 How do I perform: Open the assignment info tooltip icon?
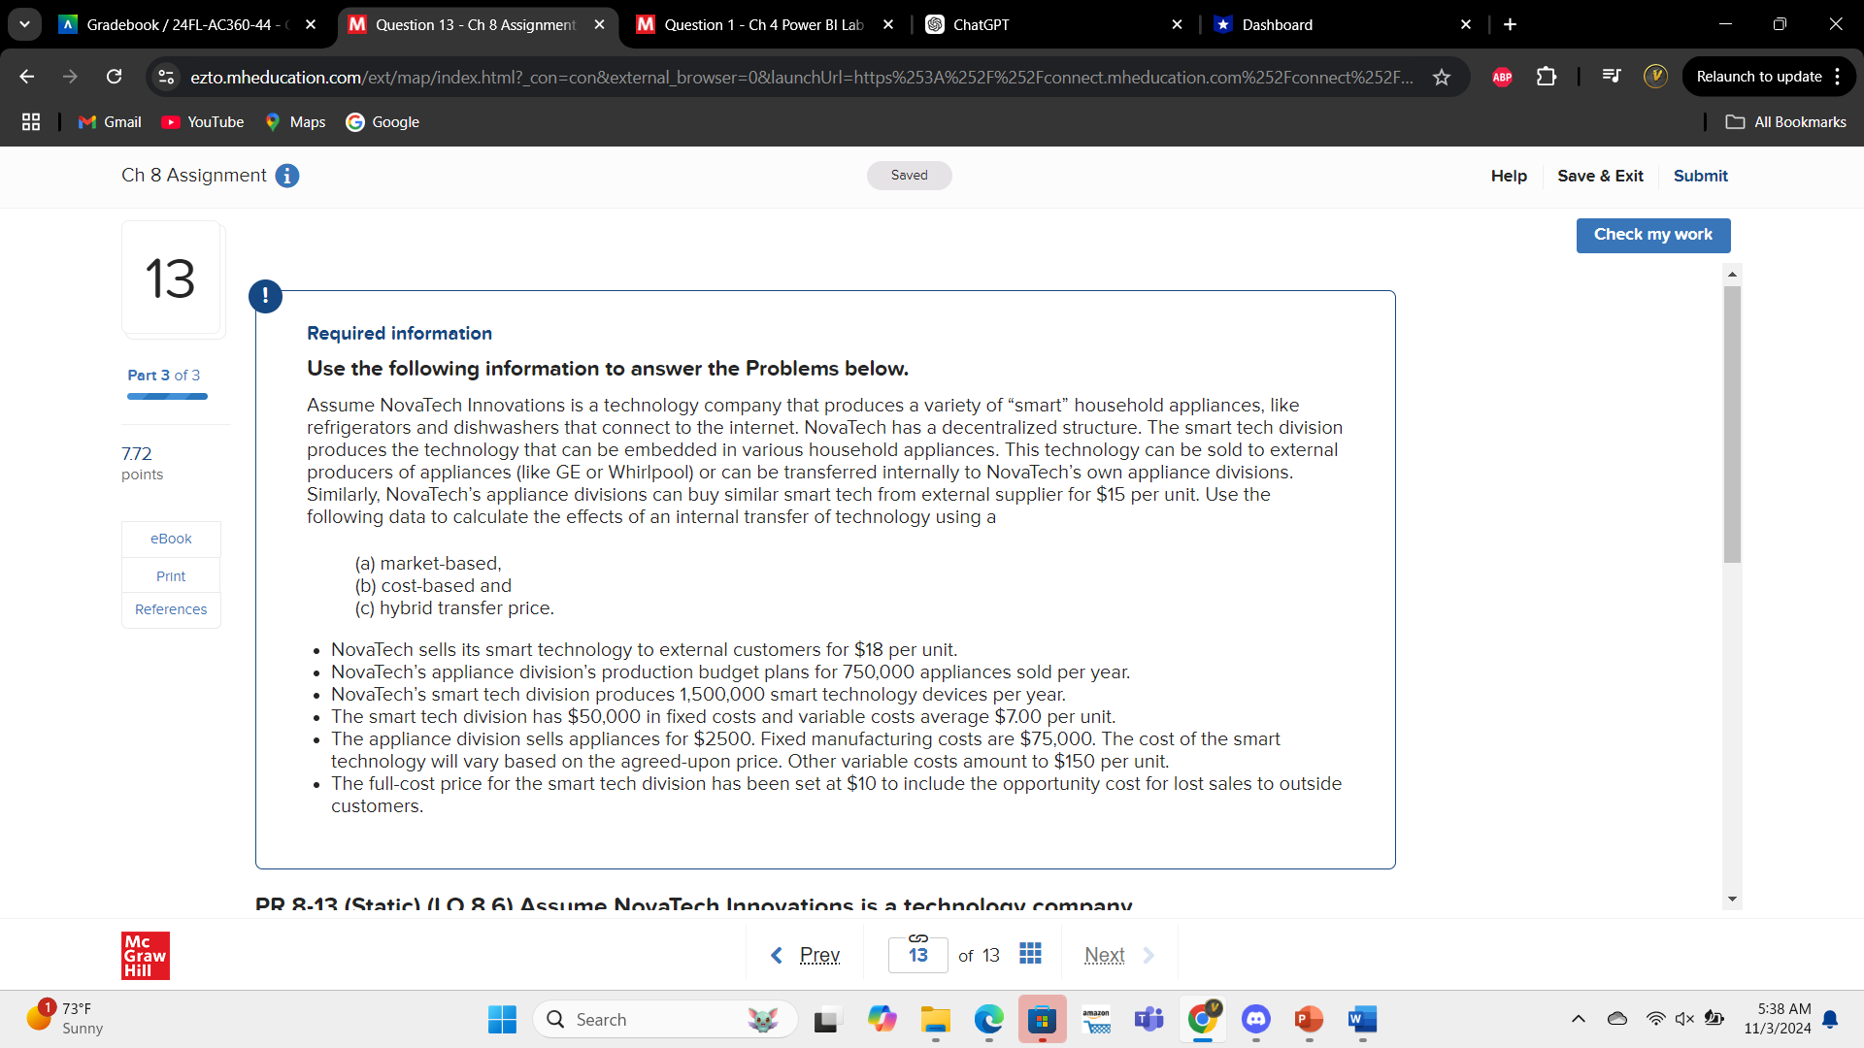(286, 176)
